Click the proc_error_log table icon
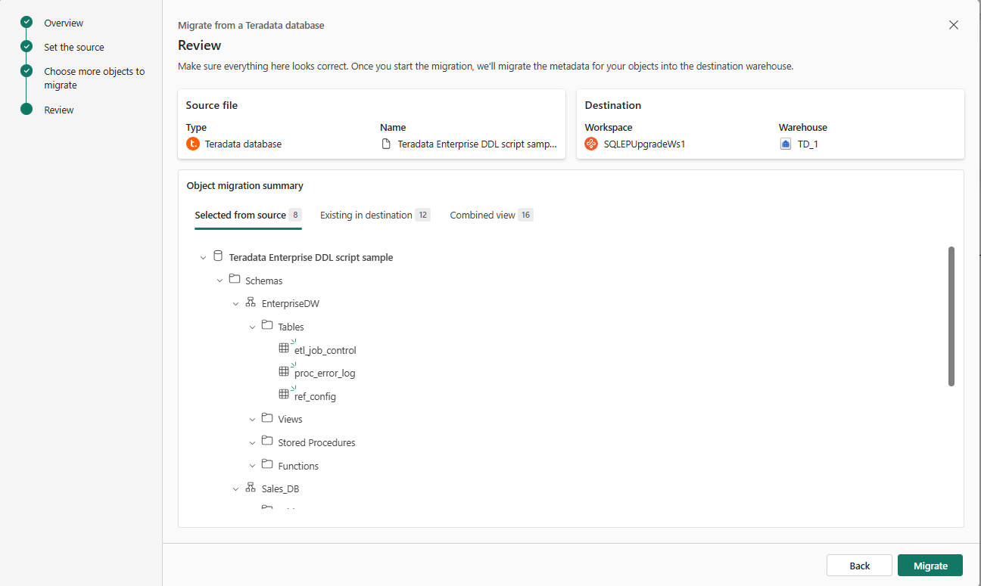 285,371
